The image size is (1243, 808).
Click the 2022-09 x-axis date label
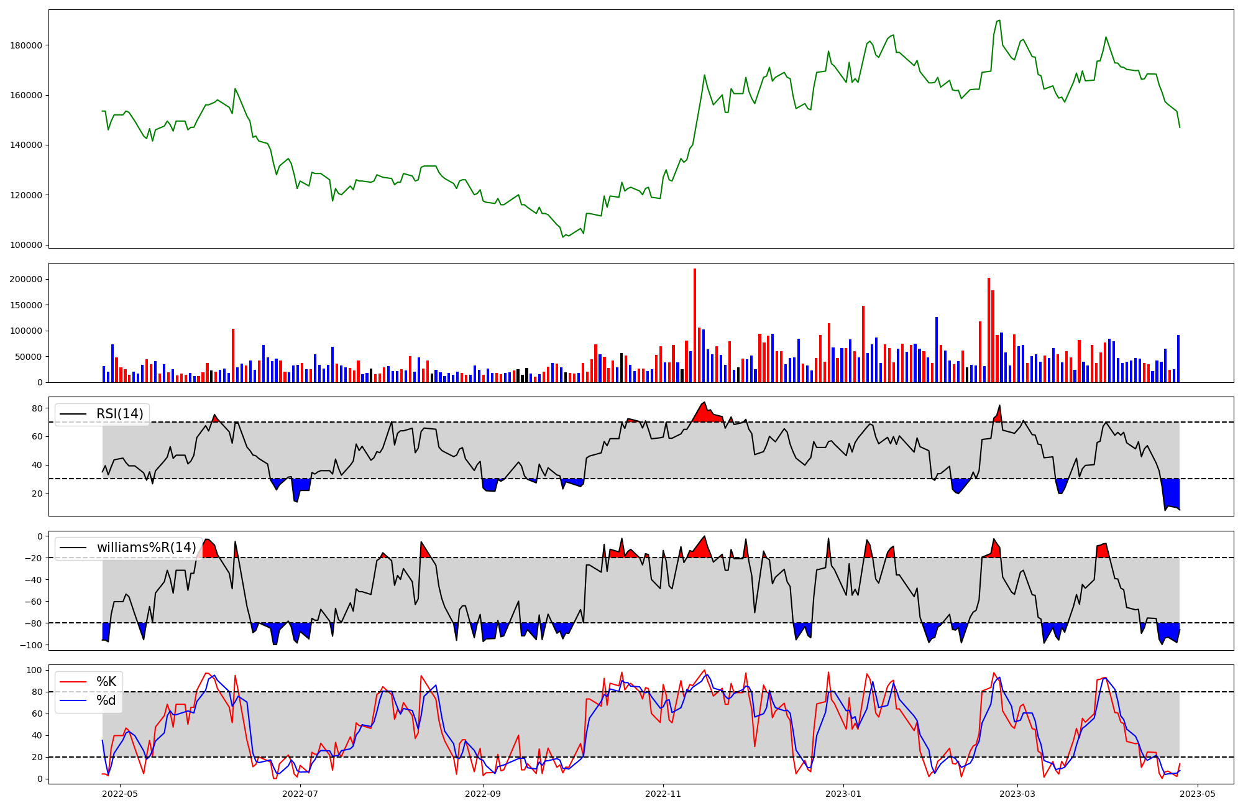tap(483, 794)
